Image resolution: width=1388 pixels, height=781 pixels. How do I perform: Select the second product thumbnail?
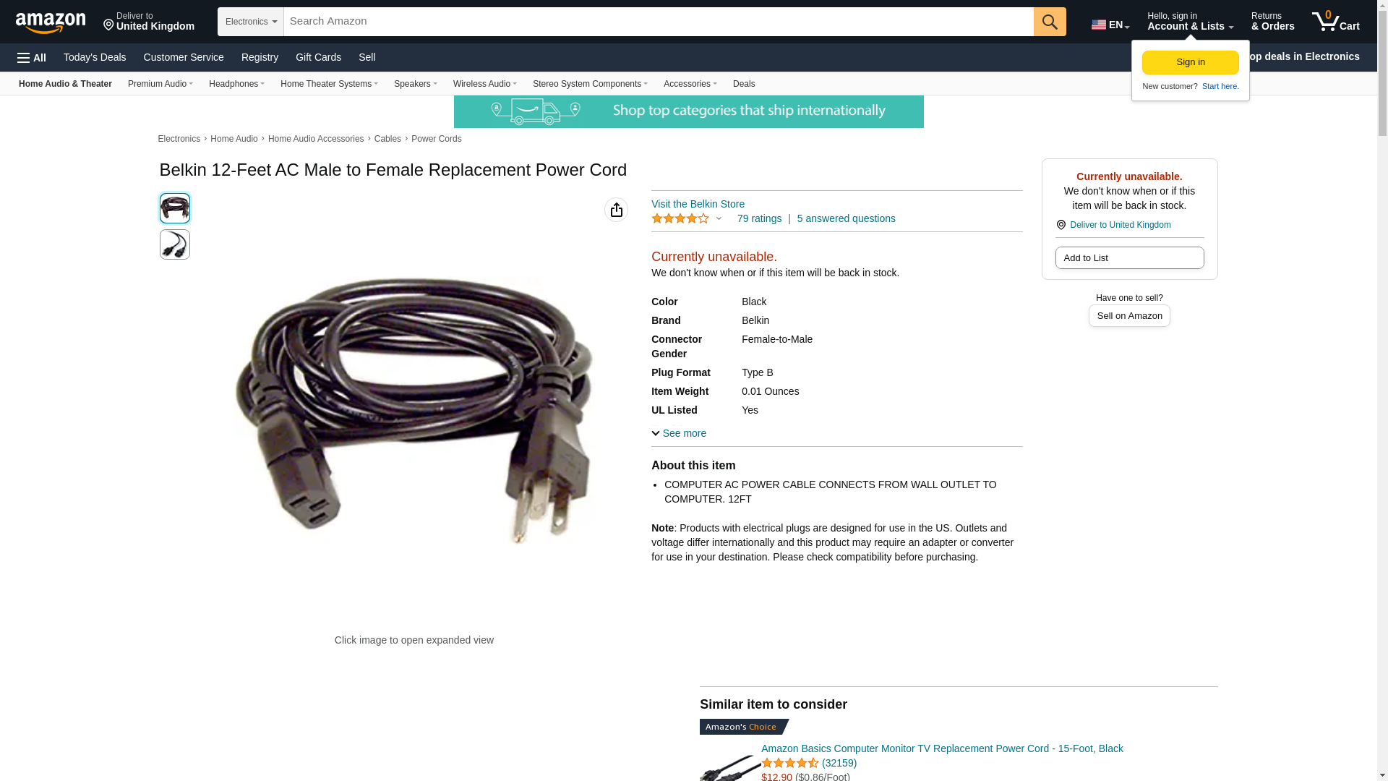pyautogui.click(x=175, y=244)
